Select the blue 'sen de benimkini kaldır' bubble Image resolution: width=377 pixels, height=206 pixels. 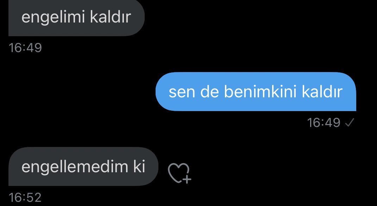(x=256, y=91)
